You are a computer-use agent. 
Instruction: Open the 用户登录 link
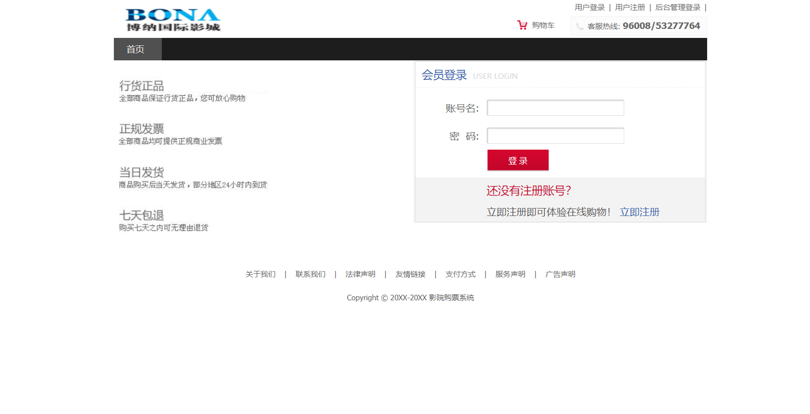(589, 7)
